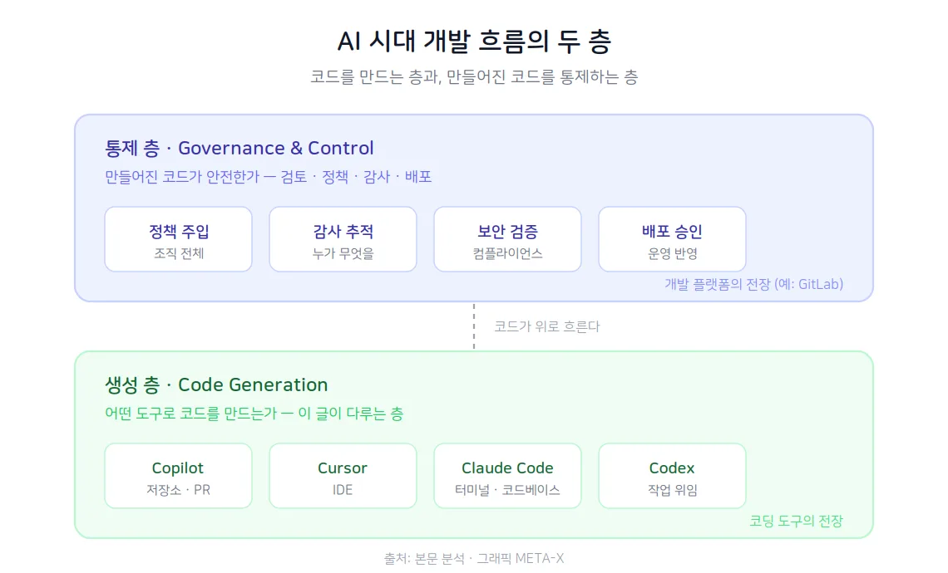Click the 생성 층 Code Generation heading
The image size is (948, 573).
(216, 384)
